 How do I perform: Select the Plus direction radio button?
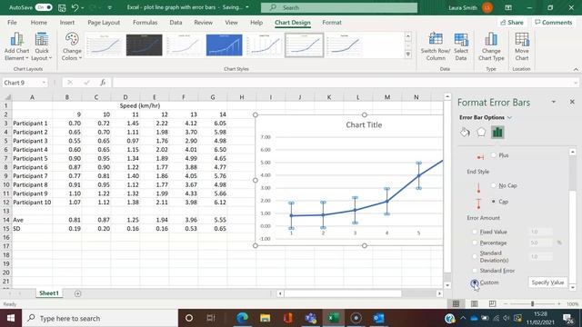[x=493, y=155]
